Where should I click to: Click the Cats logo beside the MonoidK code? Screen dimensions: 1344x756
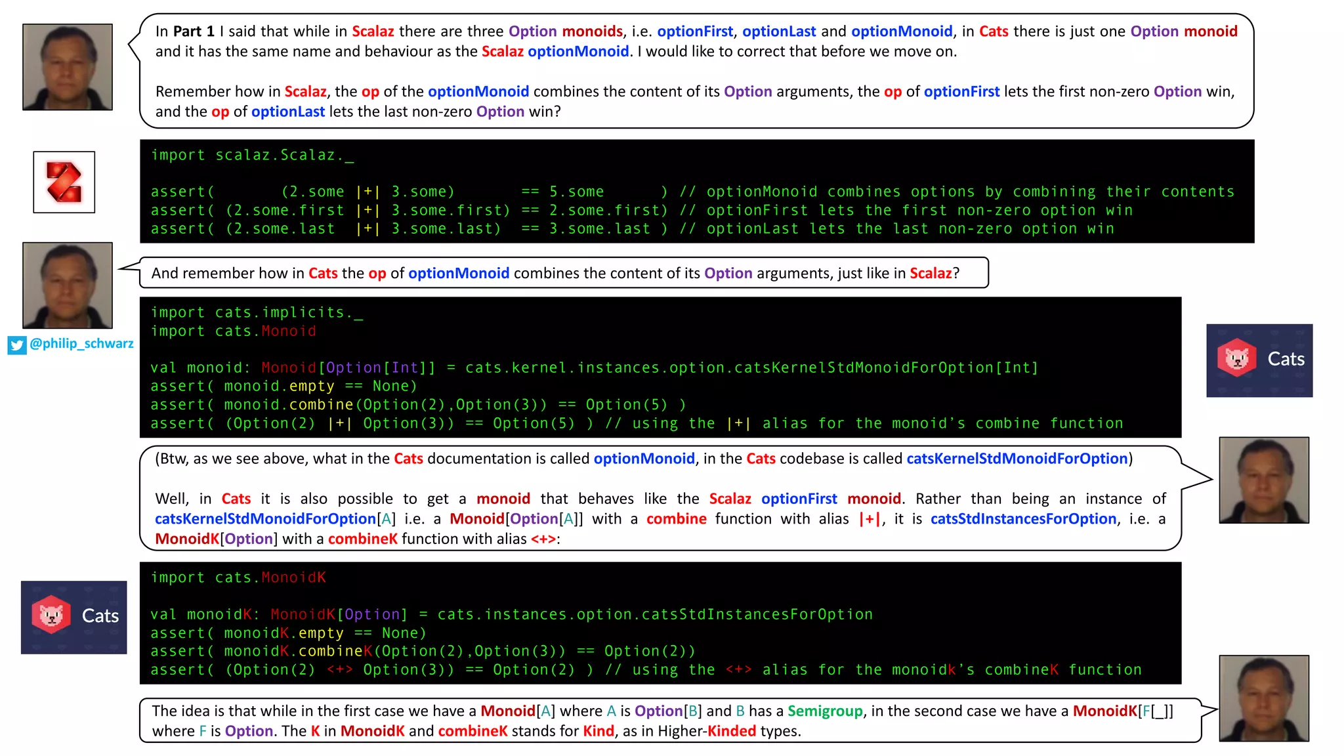pyautogui.click(x=73, y=617)
